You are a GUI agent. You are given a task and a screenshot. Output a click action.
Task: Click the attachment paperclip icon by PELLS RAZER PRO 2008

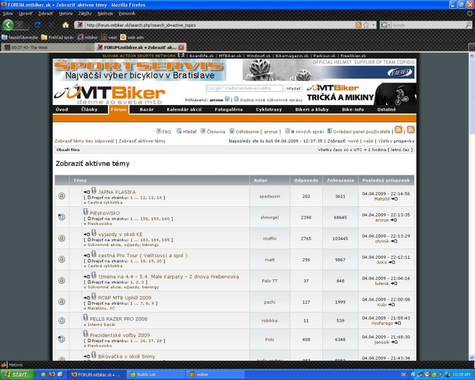pyautogui.click(x=86, y=318)
